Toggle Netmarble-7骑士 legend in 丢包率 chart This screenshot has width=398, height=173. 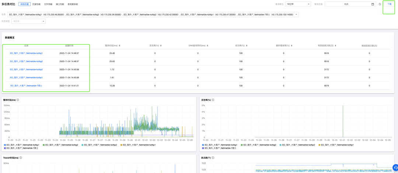pos(219,148)
